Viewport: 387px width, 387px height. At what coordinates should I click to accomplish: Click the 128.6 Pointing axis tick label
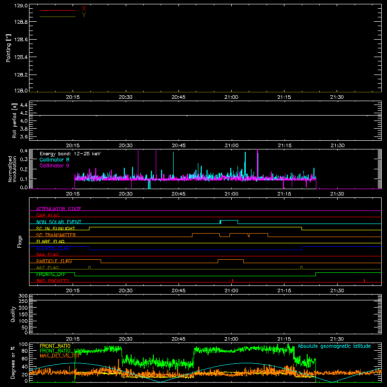click(21, 40)
